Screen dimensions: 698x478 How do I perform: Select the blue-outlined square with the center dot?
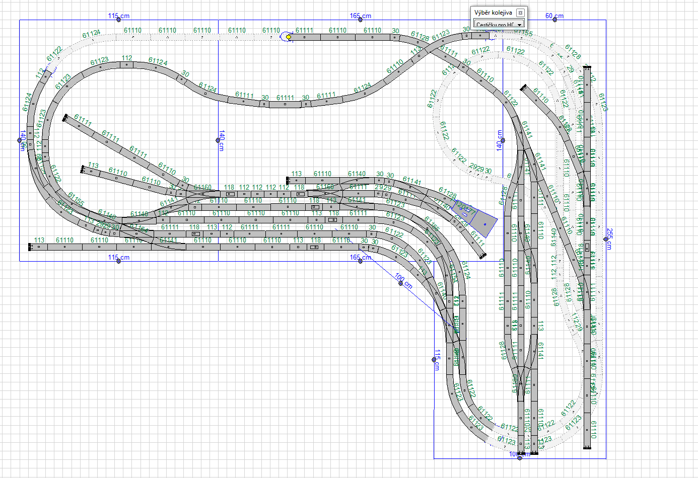[x=484, y=224]
